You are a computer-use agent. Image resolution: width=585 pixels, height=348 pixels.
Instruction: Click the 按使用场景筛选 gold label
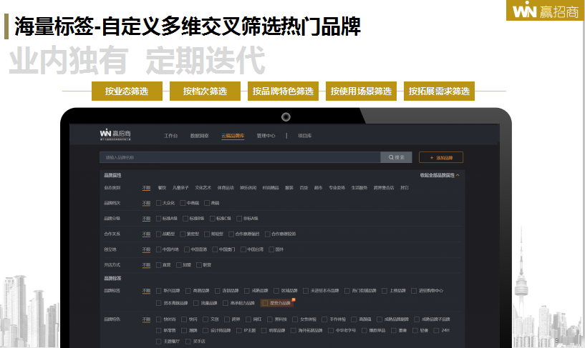[x=361, y=91]
